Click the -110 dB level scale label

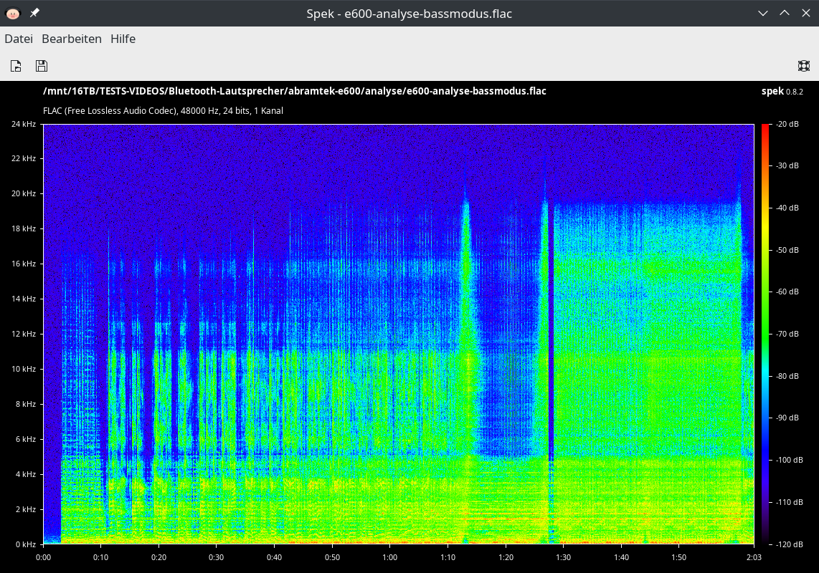(x=789, y=502)
